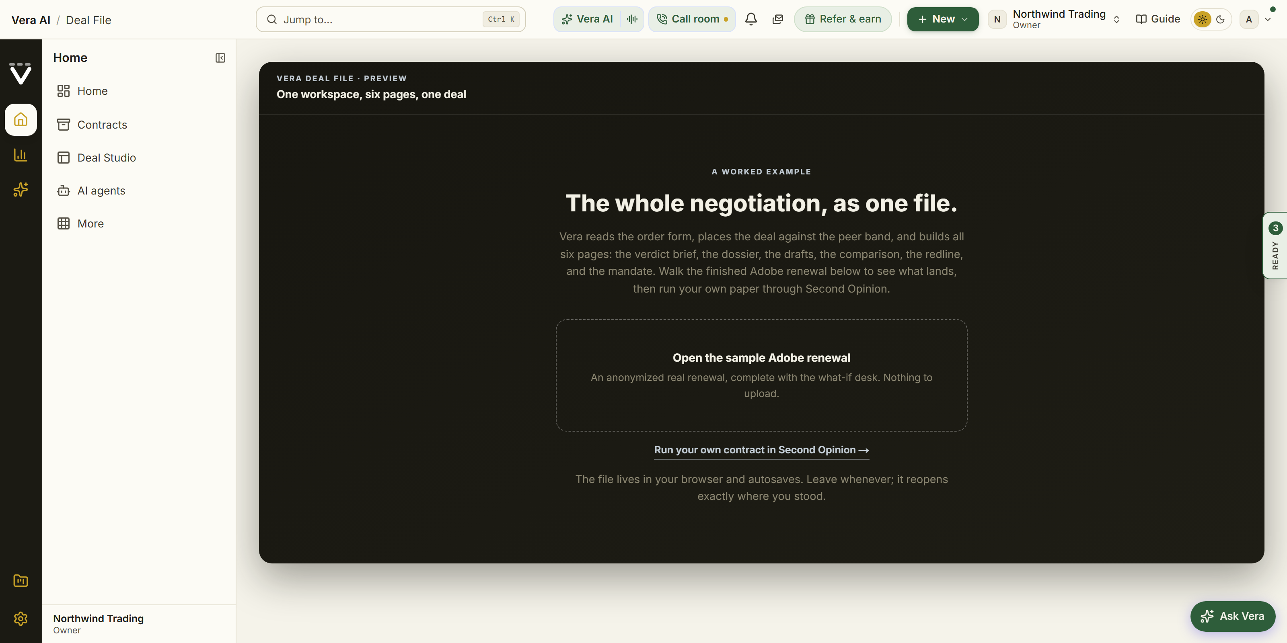Open AI agents in the sidebar menu
This screenshot has width=1287, height=643.
tap(139, 191)
